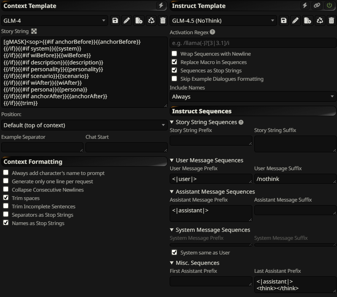Open the Include Names dropdown
Screen dimensions: 337x297
click(253, 97)
